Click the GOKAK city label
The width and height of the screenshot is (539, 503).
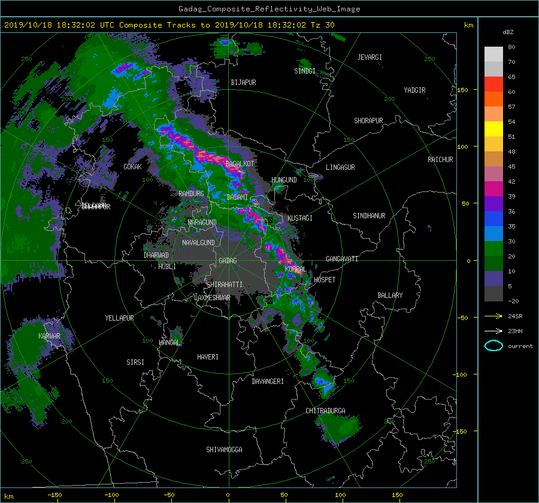tap(132, 167)
